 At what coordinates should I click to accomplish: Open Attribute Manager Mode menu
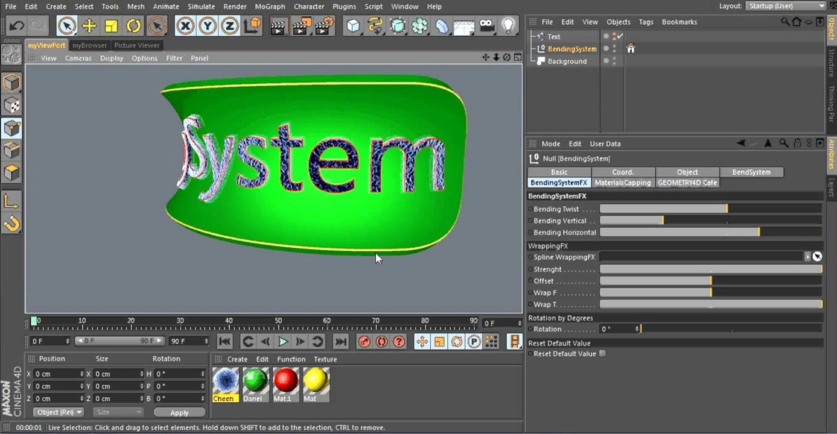pyautogui.click(x=551, y=144)
